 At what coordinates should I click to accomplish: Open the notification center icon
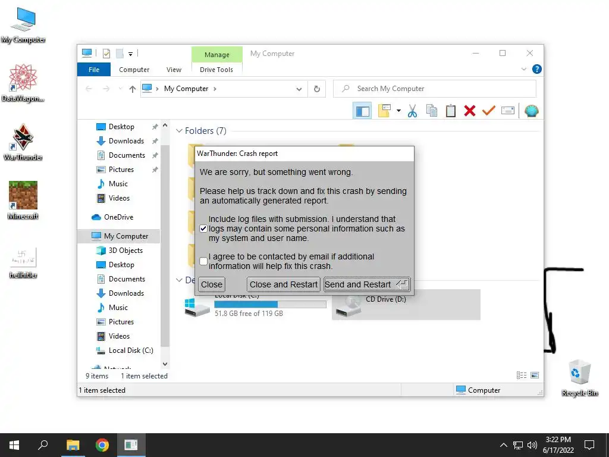pos(589,445)
